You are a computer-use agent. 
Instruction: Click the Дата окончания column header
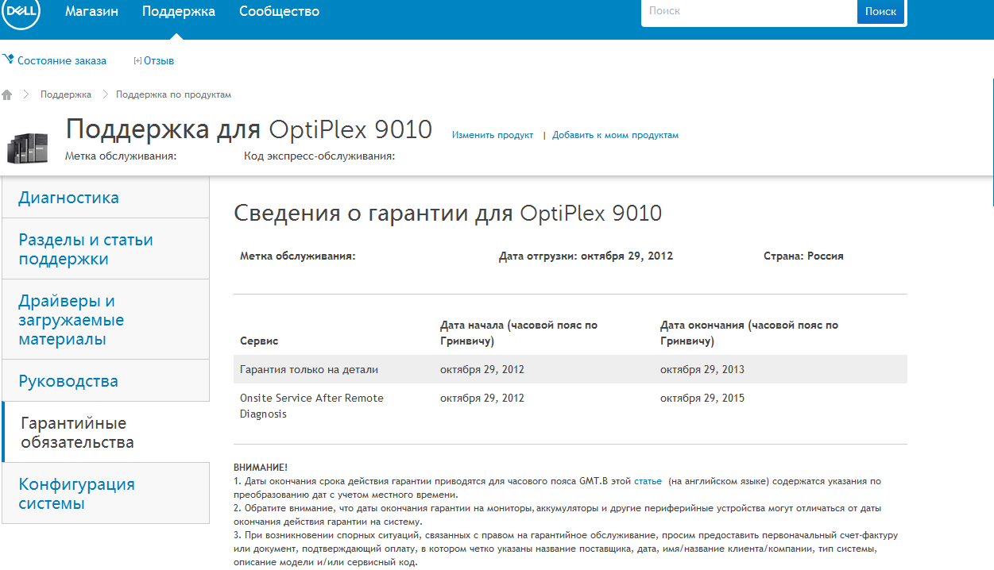749,333
